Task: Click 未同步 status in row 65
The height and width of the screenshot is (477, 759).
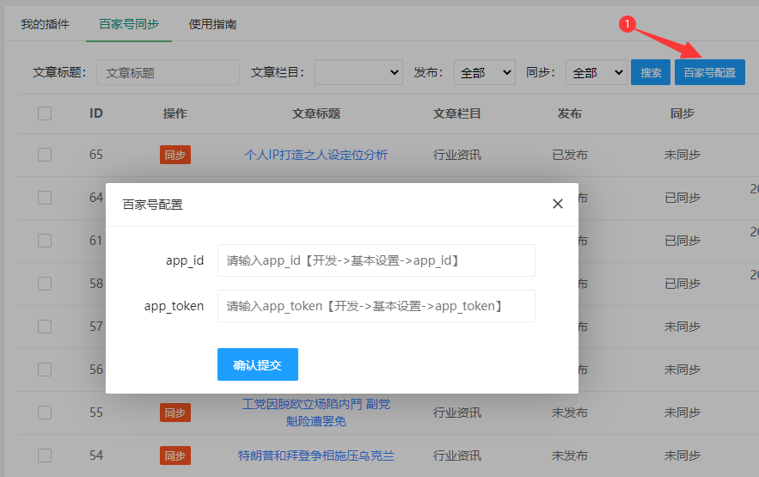Action: 682,155
